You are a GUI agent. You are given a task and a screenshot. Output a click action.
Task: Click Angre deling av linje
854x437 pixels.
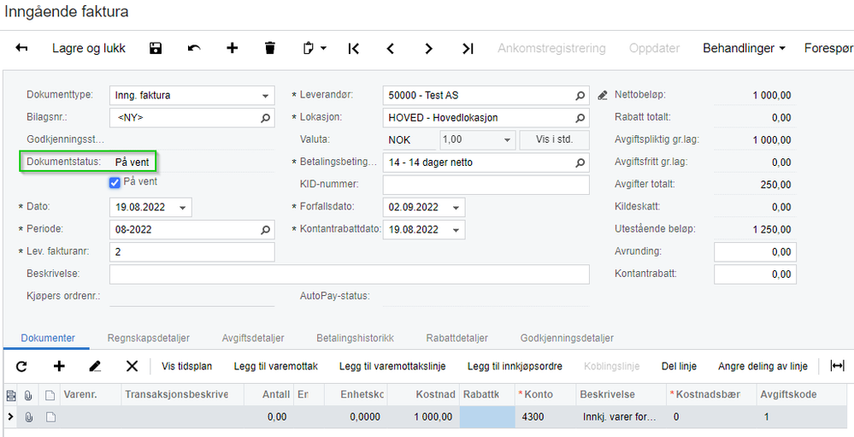tap(763, 366)
